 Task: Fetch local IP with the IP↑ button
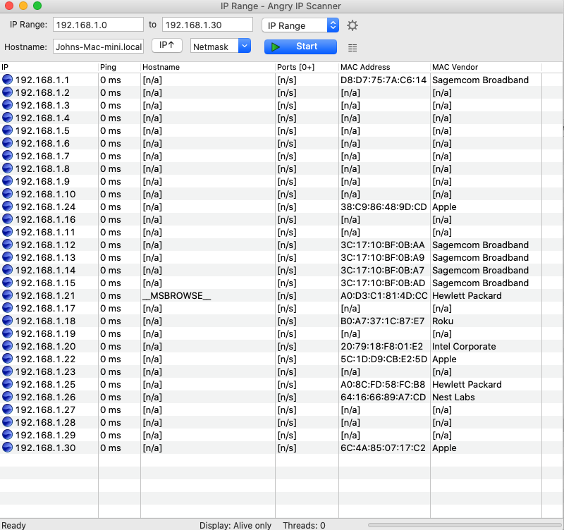[167, 45]
